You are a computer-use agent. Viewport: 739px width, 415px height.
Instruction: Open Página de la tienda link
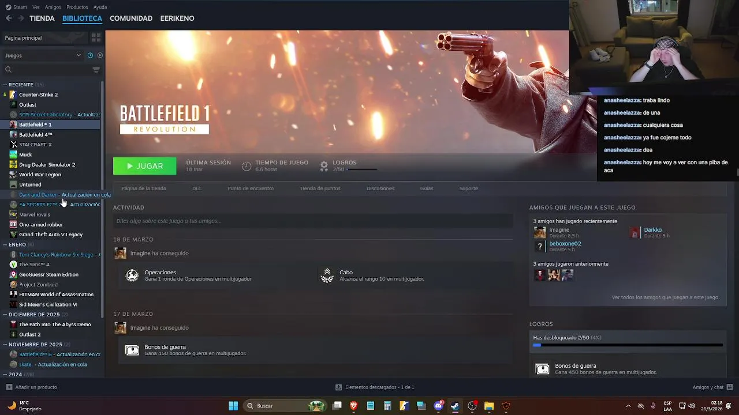[x=144, y=188]
